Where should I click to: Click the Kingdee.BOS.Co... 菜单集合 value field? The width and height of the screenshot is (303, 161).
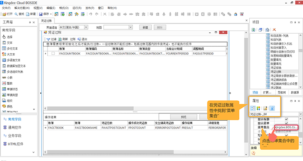pos(286,127)
